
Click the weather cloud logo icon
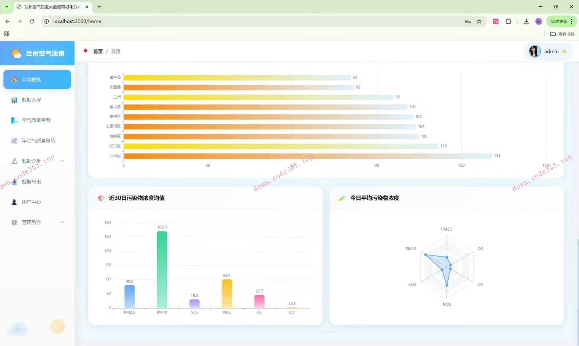[x=16, y=54]
